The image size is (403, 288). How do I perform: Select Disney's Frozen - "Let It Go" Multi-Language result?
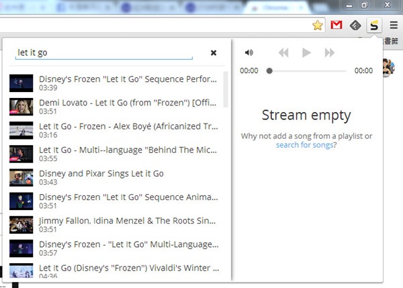[x=116, y=248]
